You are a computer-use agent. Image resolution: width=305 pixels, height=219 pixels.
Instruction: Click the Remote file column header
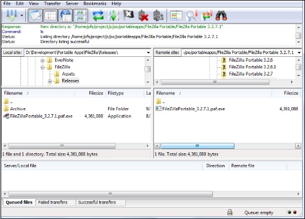pyautogui.click(x=258, y=165)
